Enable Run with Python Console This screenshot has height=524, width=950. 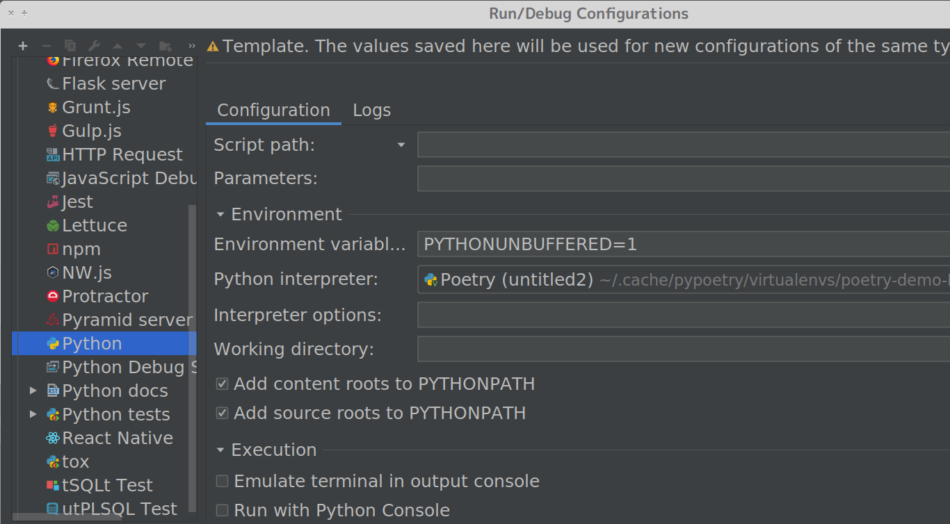click(222, 510)
